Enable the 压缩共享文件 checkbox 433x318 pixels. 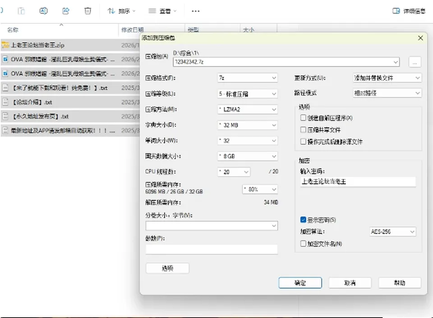click(x=303, y=130)
